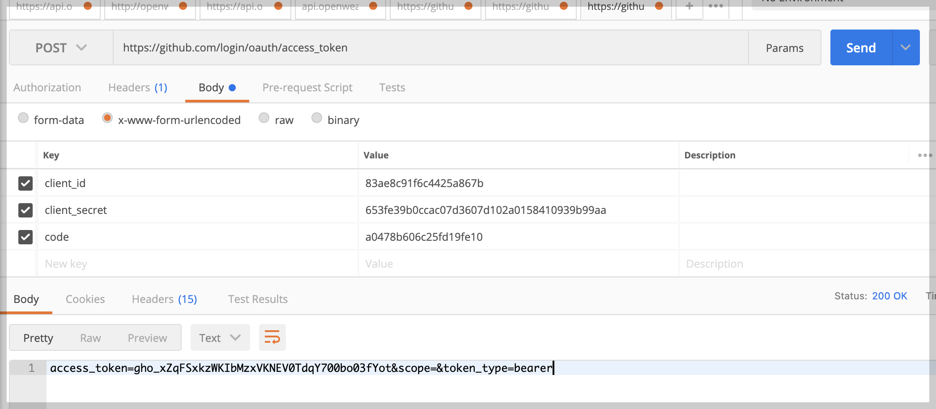Open the Pre-request Script tab
This screenshot has height=409, width=936.
[x=307, y=87]
